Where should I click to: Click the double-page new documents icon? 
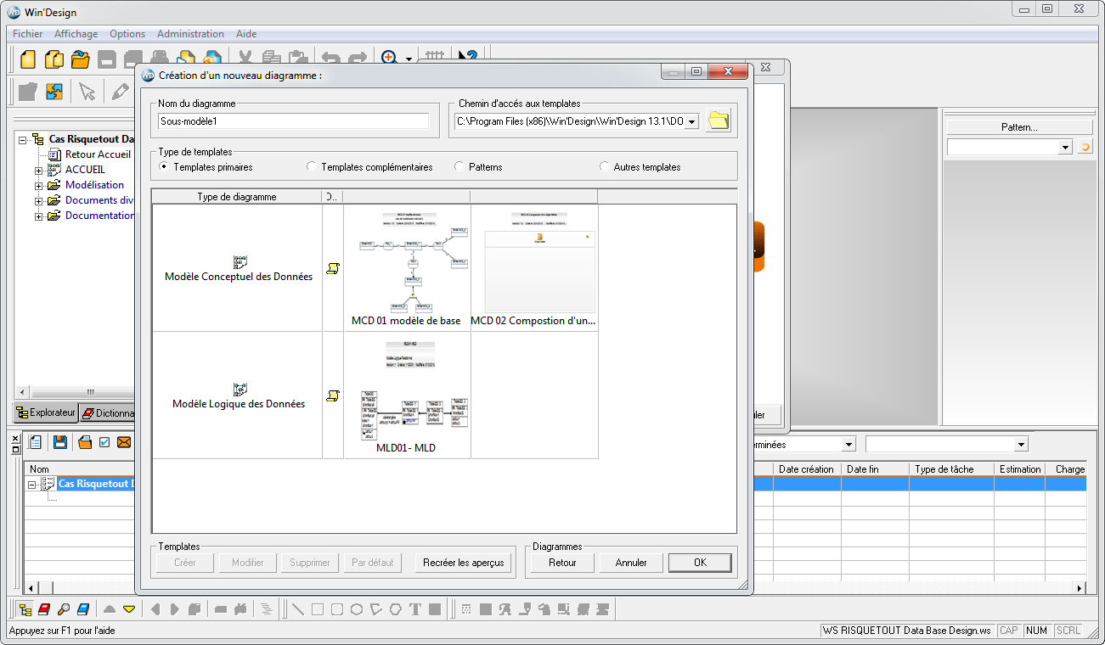coord(54,59)
